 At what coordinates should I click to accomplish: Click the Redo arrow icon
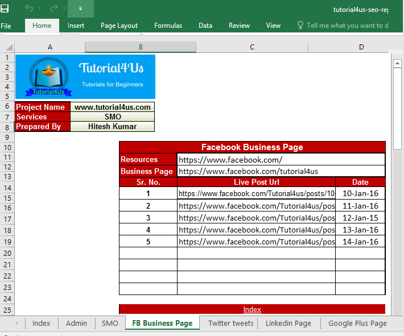pyautogui.click(x=54, y=9)
